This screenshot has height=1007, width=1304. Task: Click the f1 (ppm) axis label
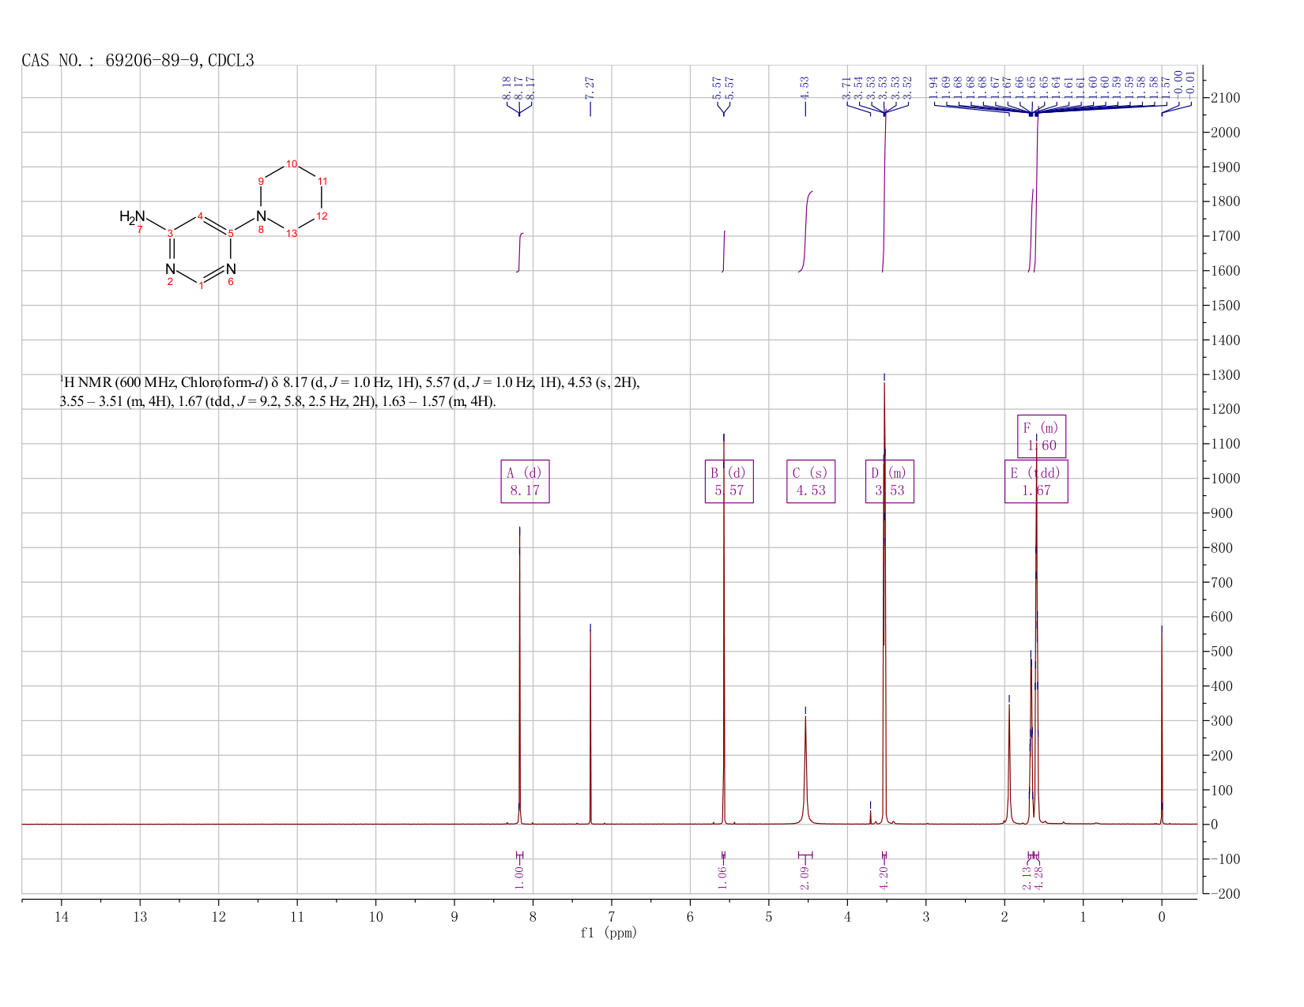pyautogui.click(x=609, y=933)
